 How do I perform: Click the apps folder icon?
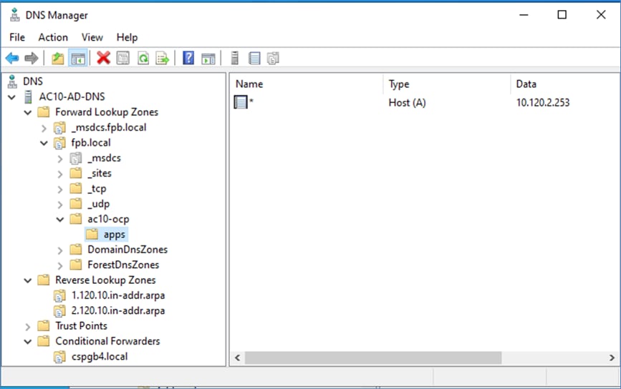[x=92, y=235]
